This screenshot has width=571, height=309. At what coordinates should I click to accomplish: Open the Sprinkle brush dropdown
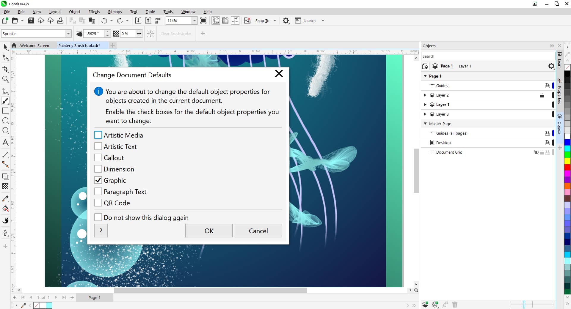point(68,34)
